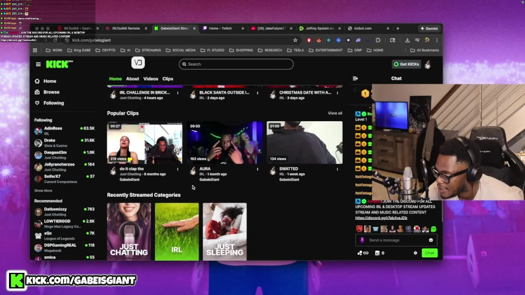Open the discord.gg invite link in chat
The width and height of the screenshot is (525, 295).
point(381,218)
